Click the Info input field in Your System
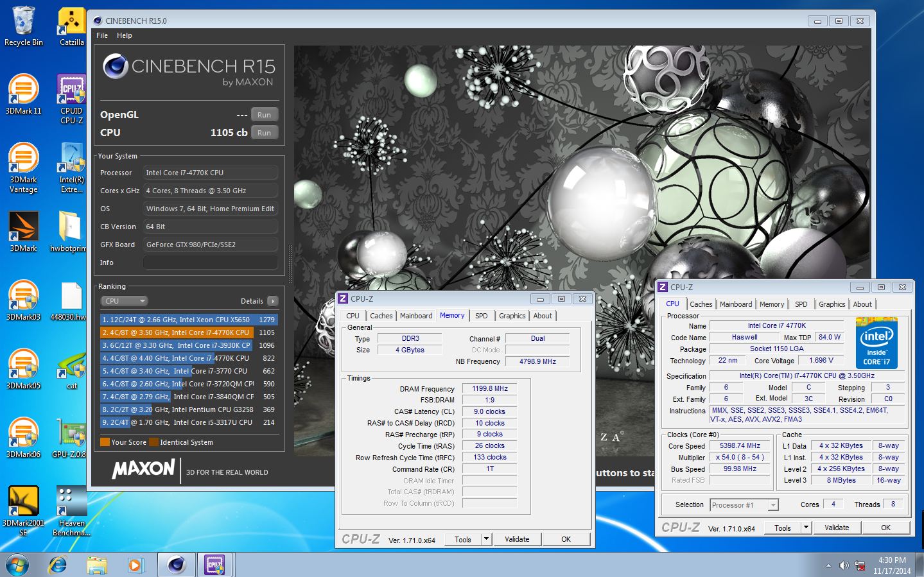 coord(211,263)
